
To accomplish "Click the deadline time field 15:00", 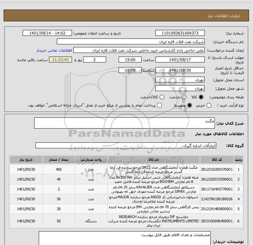I will (x=130, y=60).
